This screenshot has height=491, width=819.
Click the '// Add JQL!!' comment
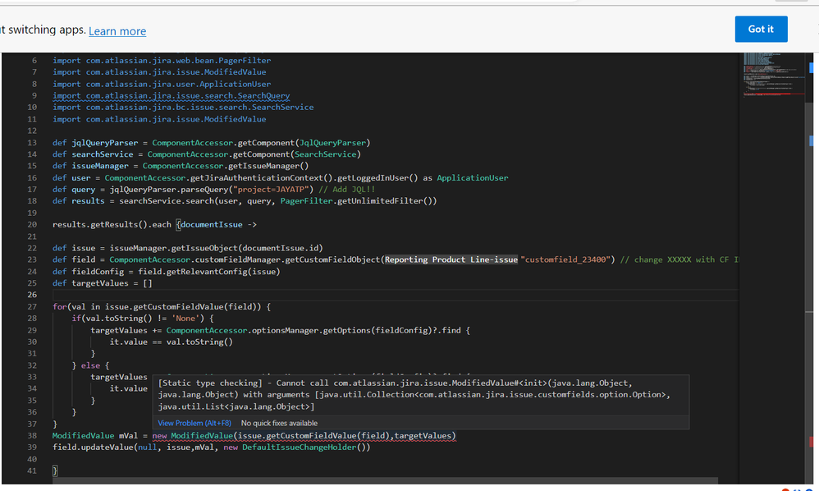point(347,189)
